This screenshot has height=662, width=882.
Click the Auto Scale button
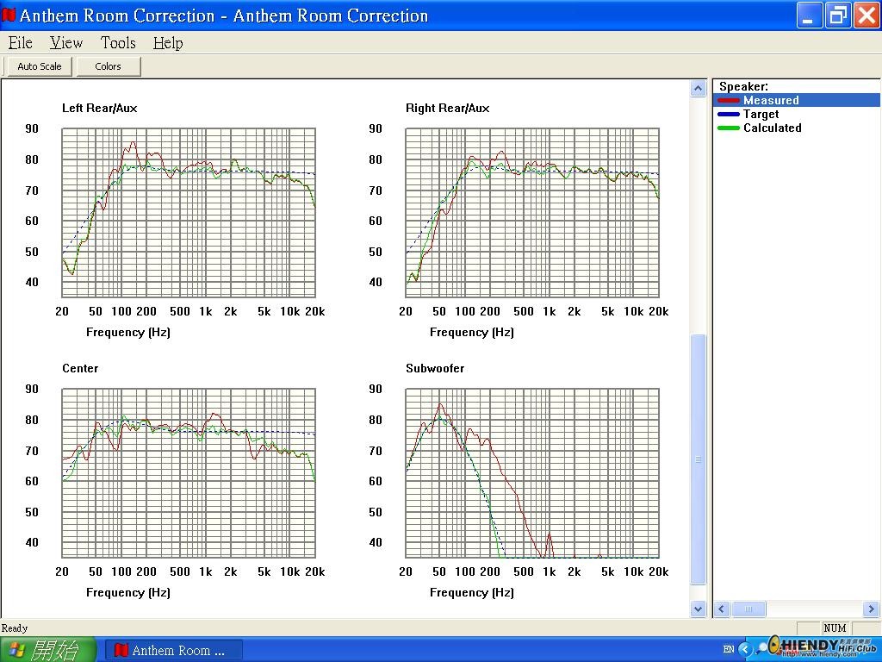tap(40, 66)
